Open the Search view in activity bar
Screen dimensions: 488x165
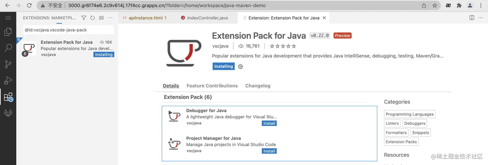pos(8,48)
